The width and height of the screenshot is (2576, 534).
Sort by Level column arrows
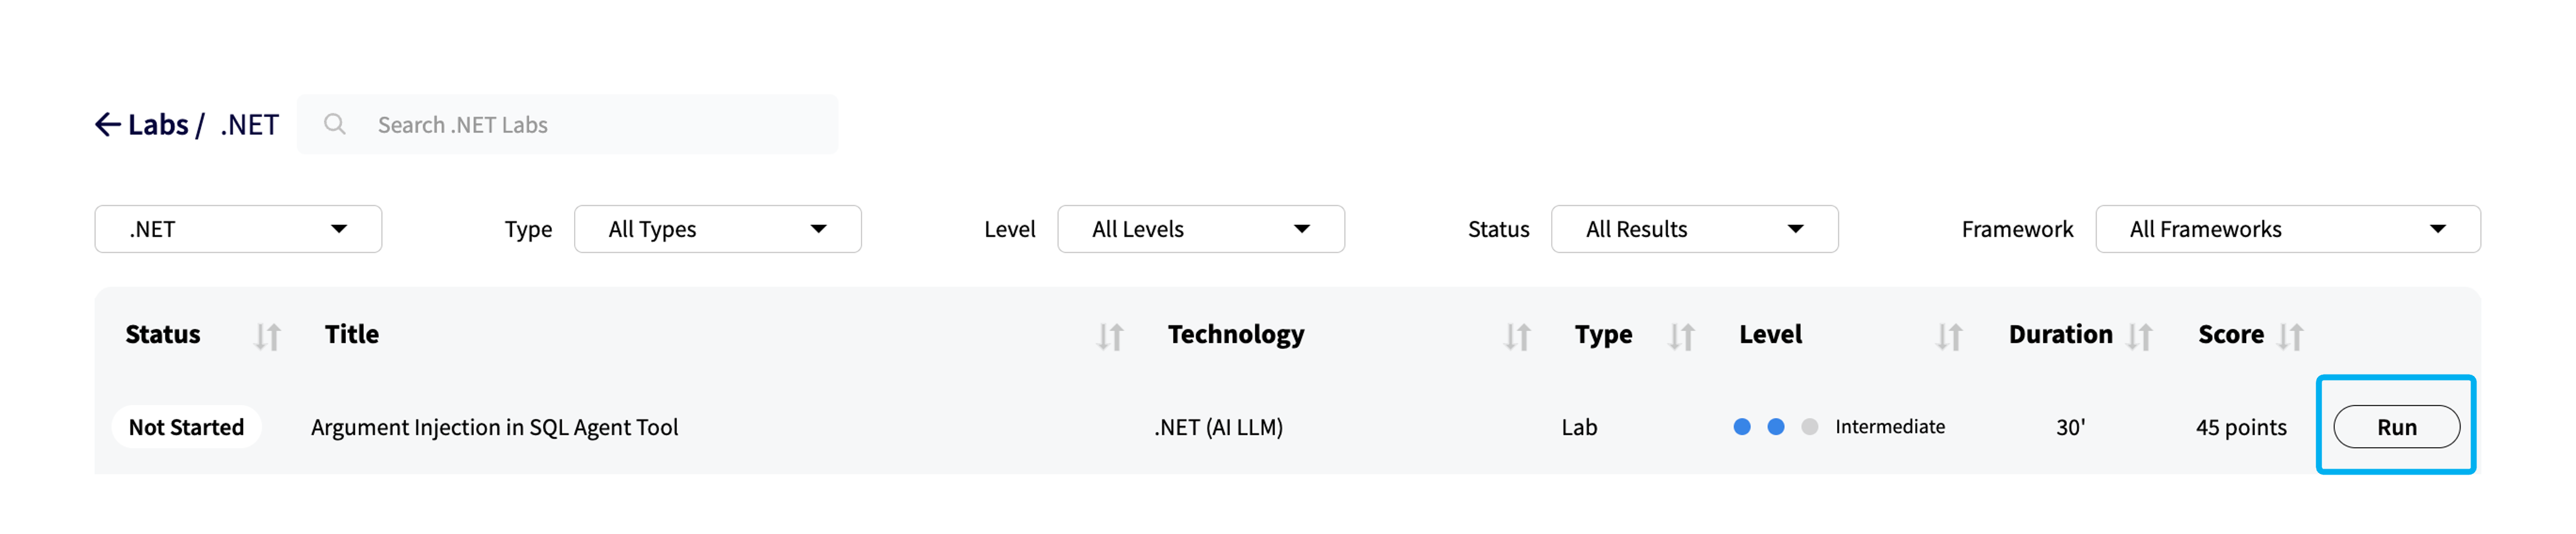coord(1949,337)
